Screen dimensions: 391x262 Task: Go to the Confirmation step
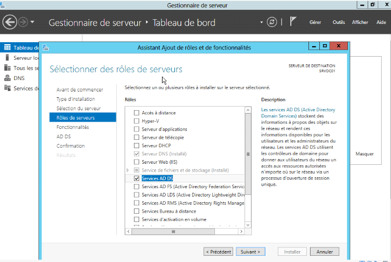tap(71, 146)
